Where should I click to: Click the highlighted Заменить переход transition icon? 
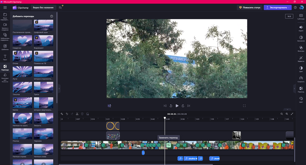(169, 145)
